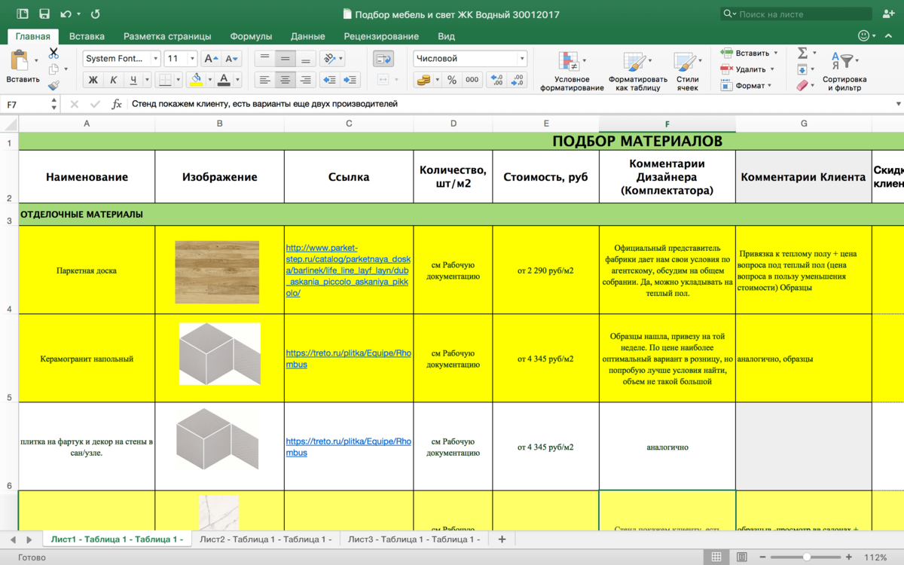Image resolution: width=904 pixels, height=565 pixels.
Task: Toggle bold Ж formatting
Action: (x=93, y=80)
